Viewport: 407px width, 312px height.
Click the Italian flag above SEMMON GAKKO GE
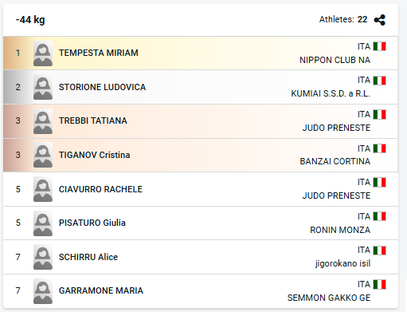379,284
